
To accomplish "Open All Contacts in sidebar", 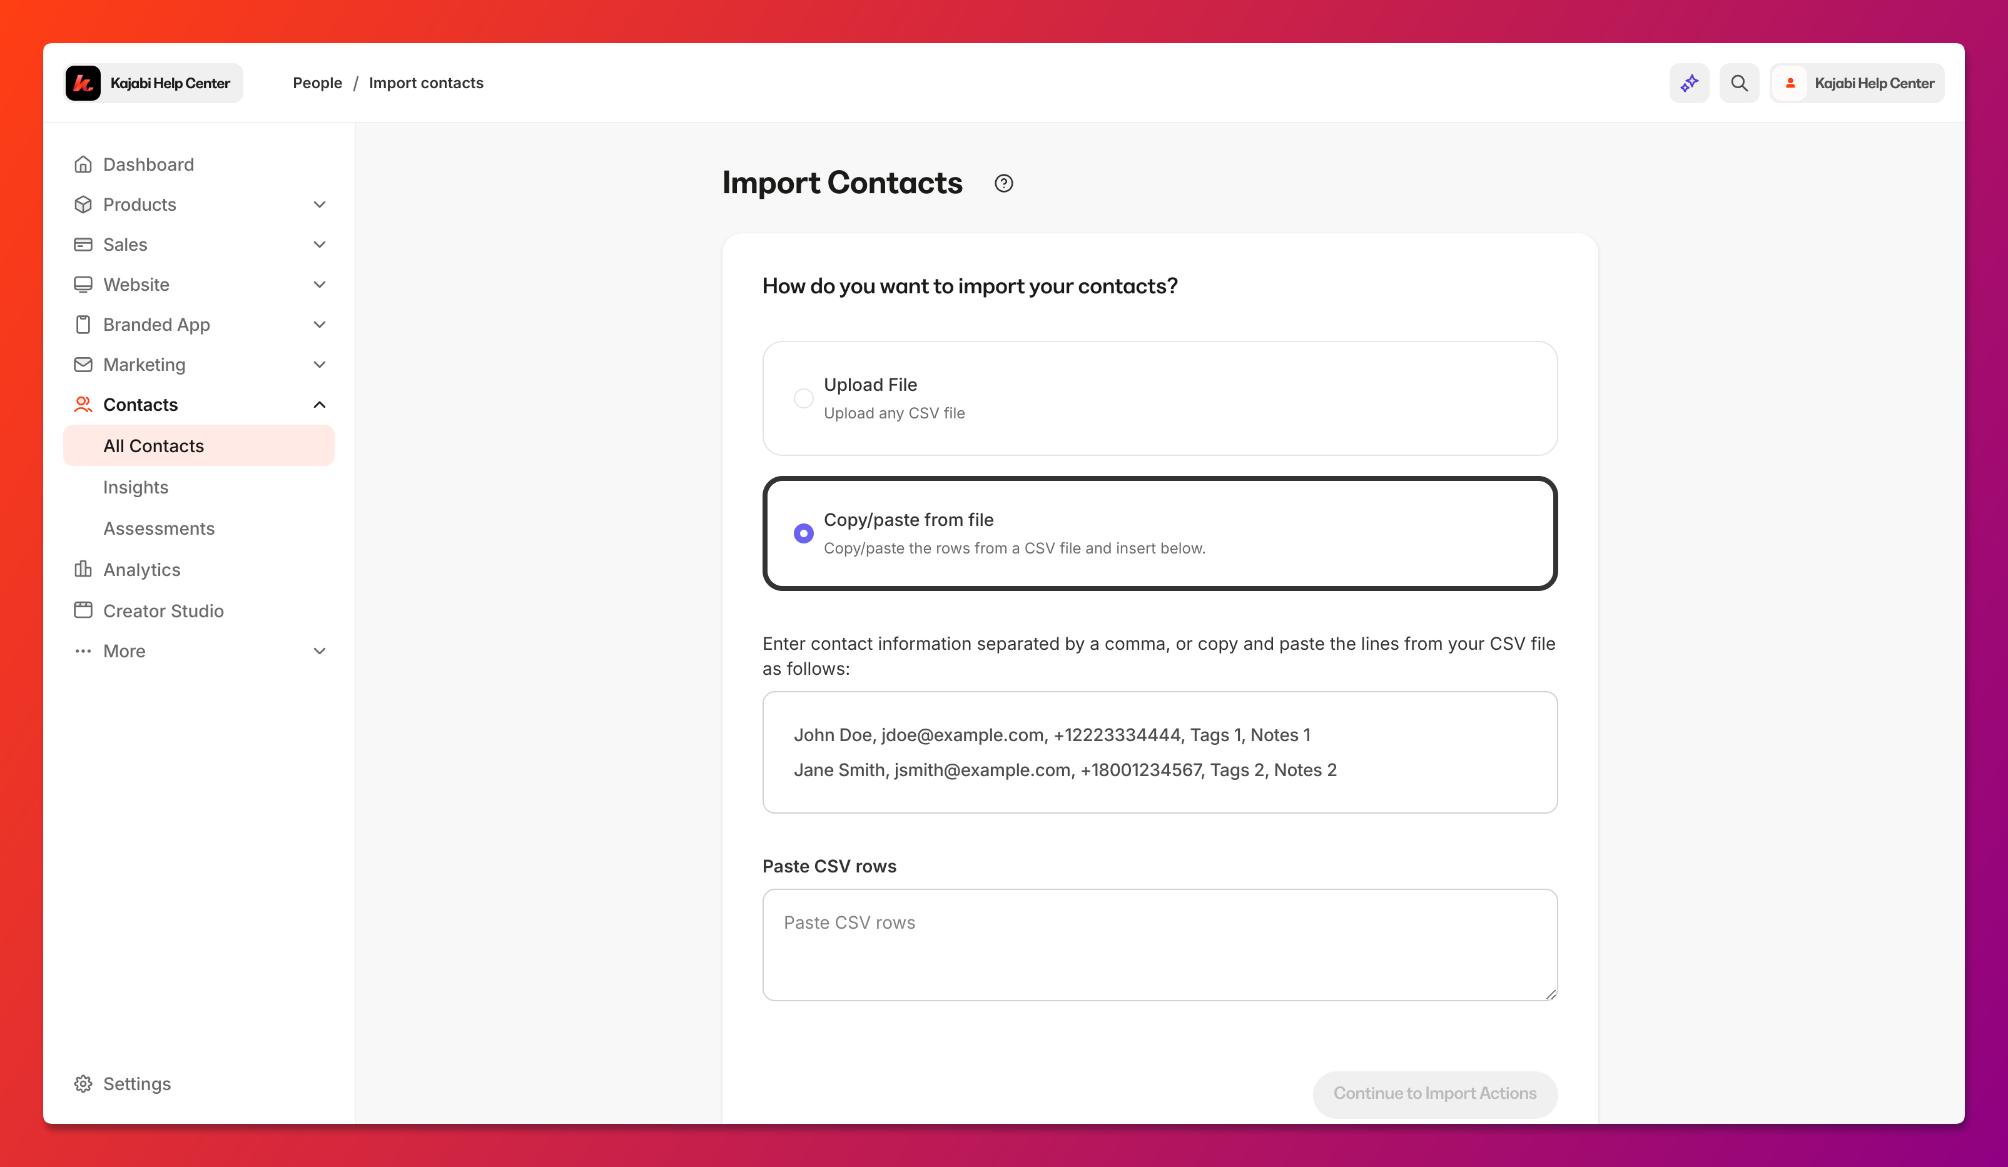I will point(198,445).
